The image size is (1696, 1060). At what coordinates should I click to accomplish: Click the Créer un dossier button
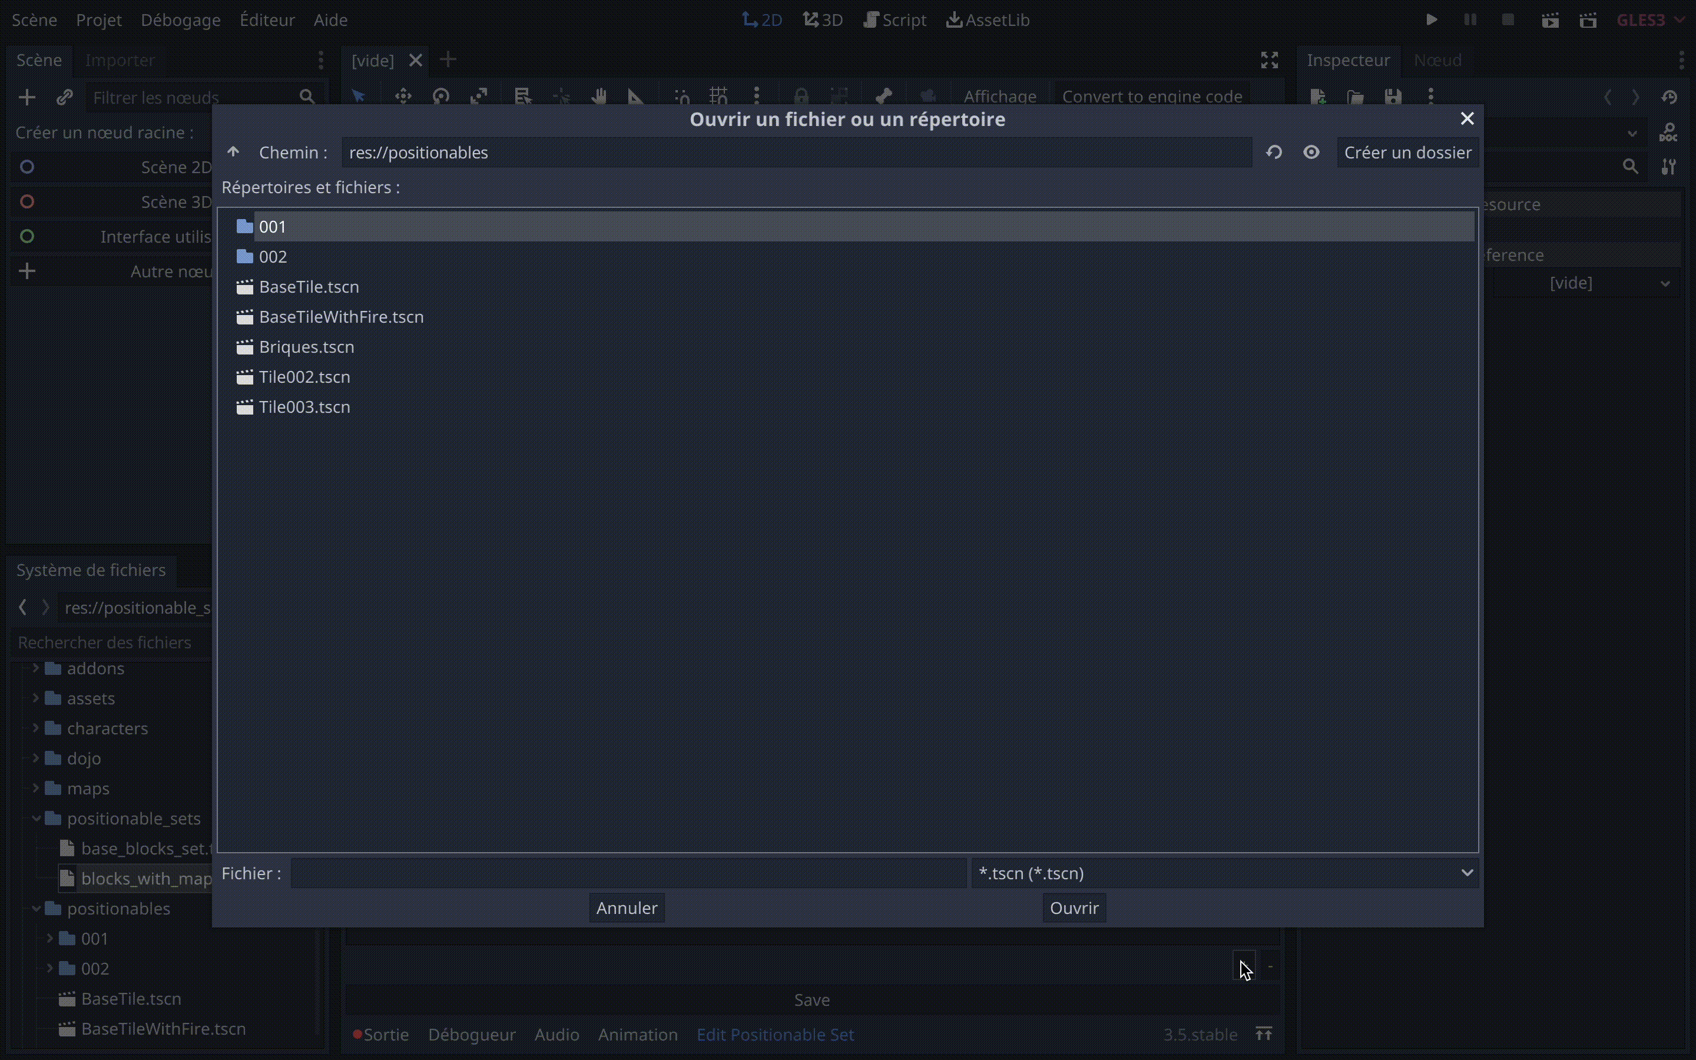click(1407, 152)
